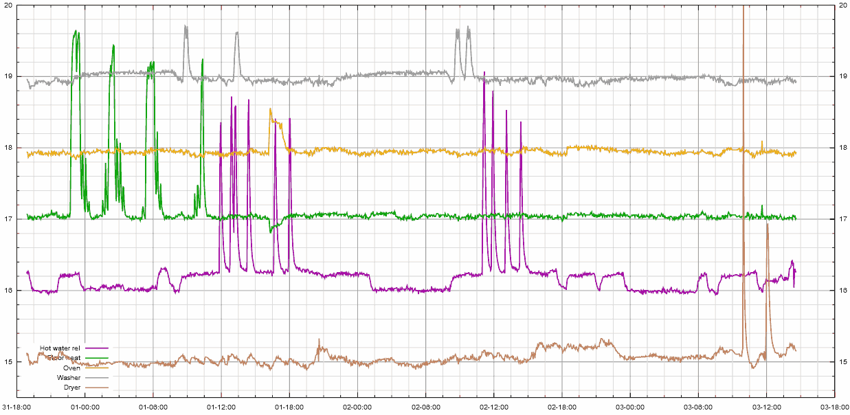Click the 03-00:00 x-axis time label

(x=630, y=407)
